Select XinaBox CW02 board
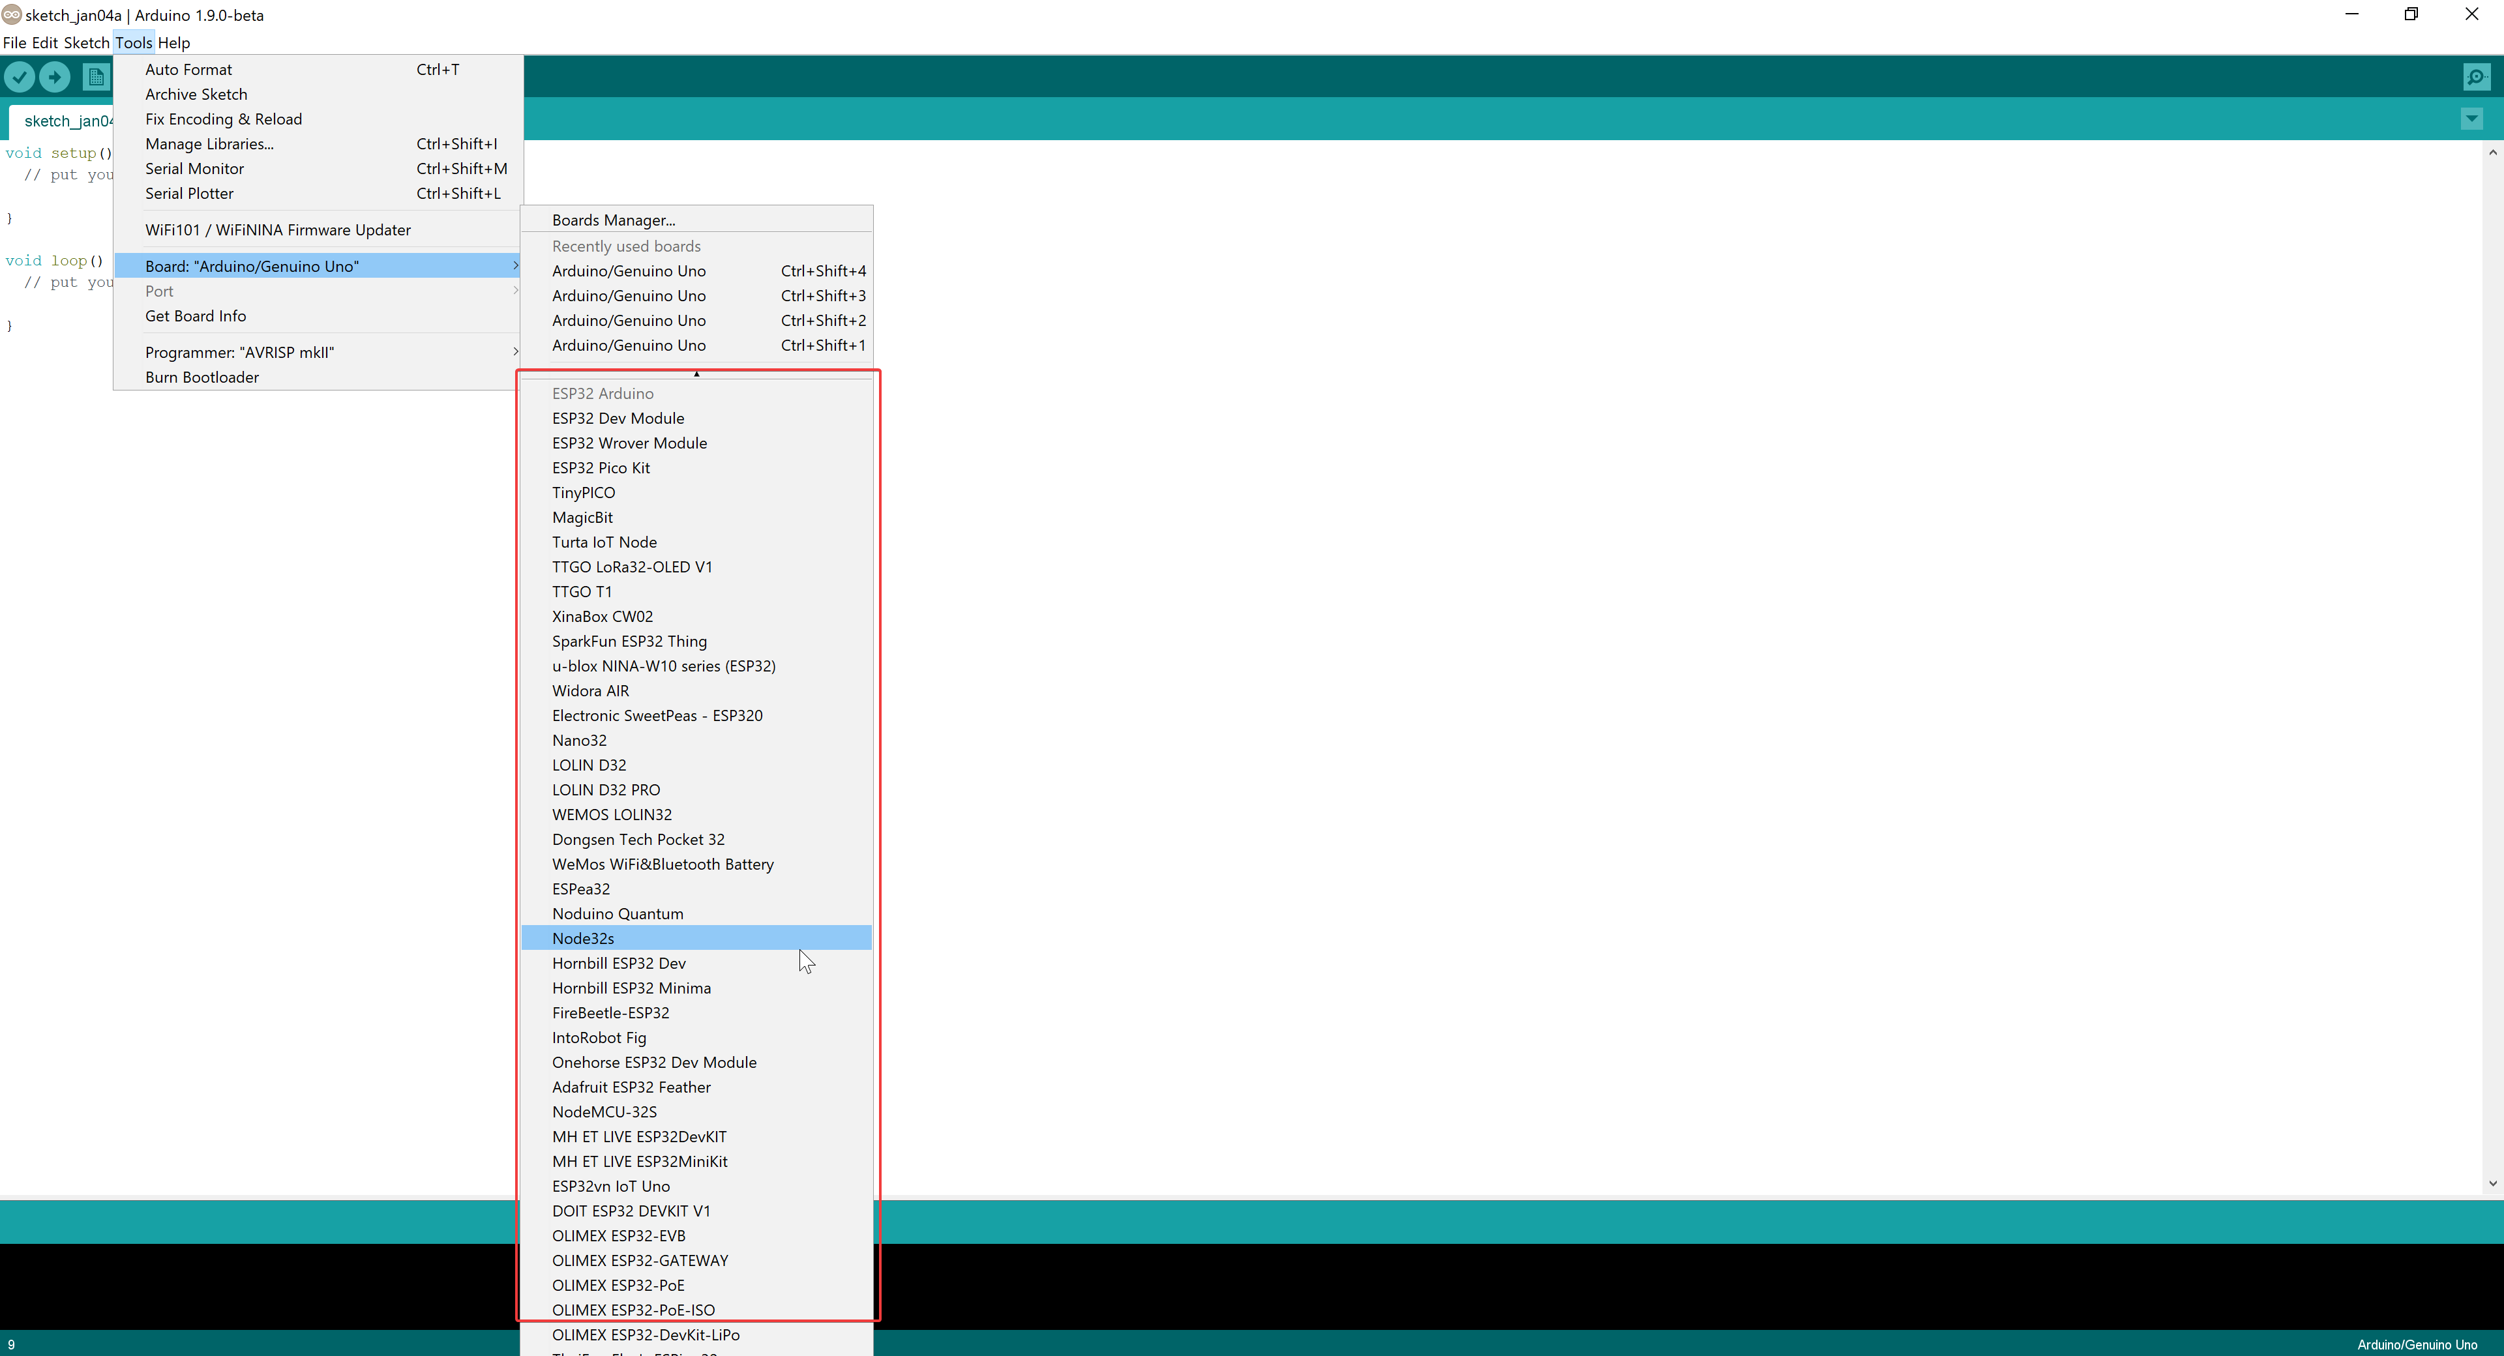This screenshot has width=2504, height=1356. (x=696, y=616)
